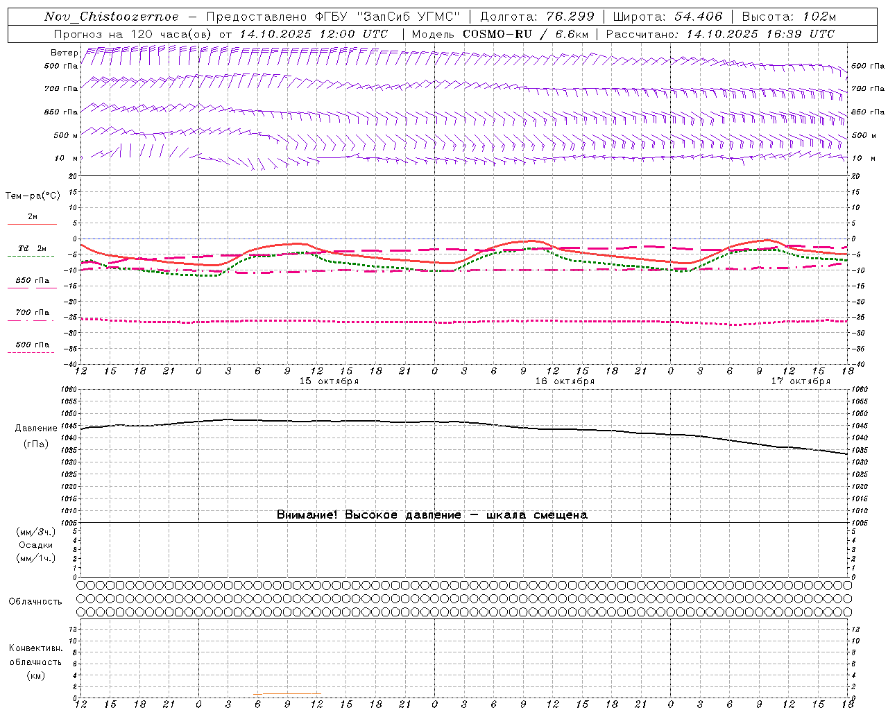Click the "(мм/1ч.)" precipitation unit label

tap(36, 558)
